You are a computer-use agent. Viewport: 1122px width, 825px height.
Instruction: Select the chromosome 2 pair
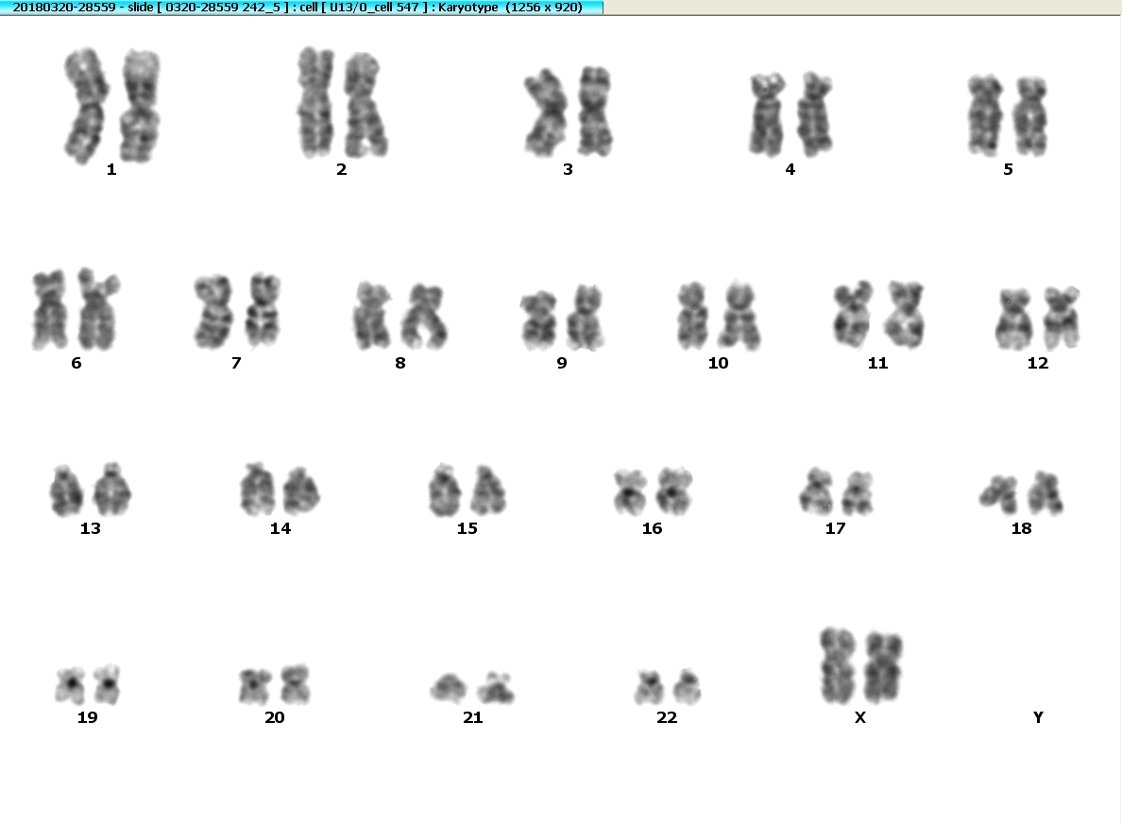(x=343, y=102)
